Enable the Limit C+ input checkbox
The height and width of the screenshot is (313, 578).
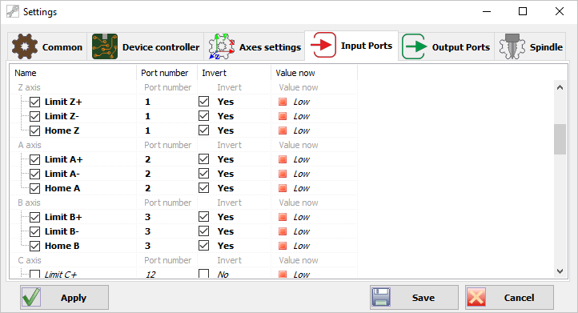point(34,274)
